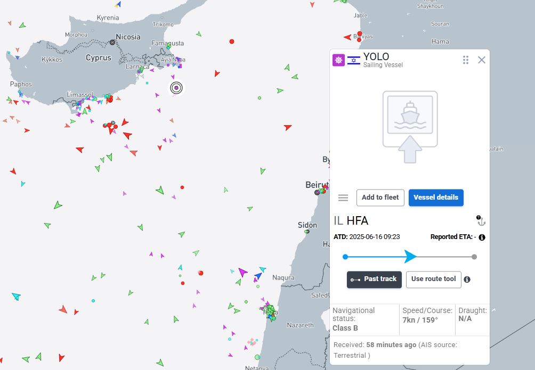Viewport: 535px width, 370px height.
Task: Click the Nicosia city marker on map
Action: [112, 42]
